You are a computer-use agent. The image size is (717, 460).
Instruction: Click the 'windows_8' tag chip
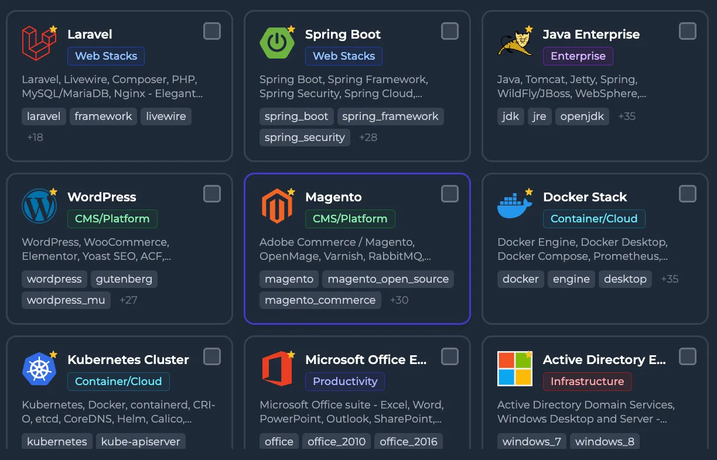point(605,441)
